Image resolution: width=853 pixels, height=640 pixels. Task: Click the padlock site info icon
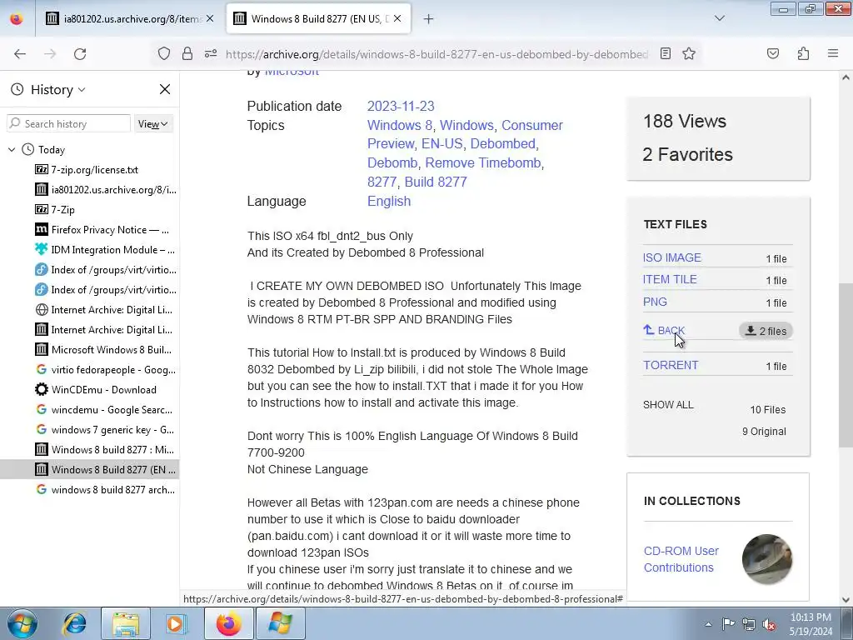(x=187, y=54)
